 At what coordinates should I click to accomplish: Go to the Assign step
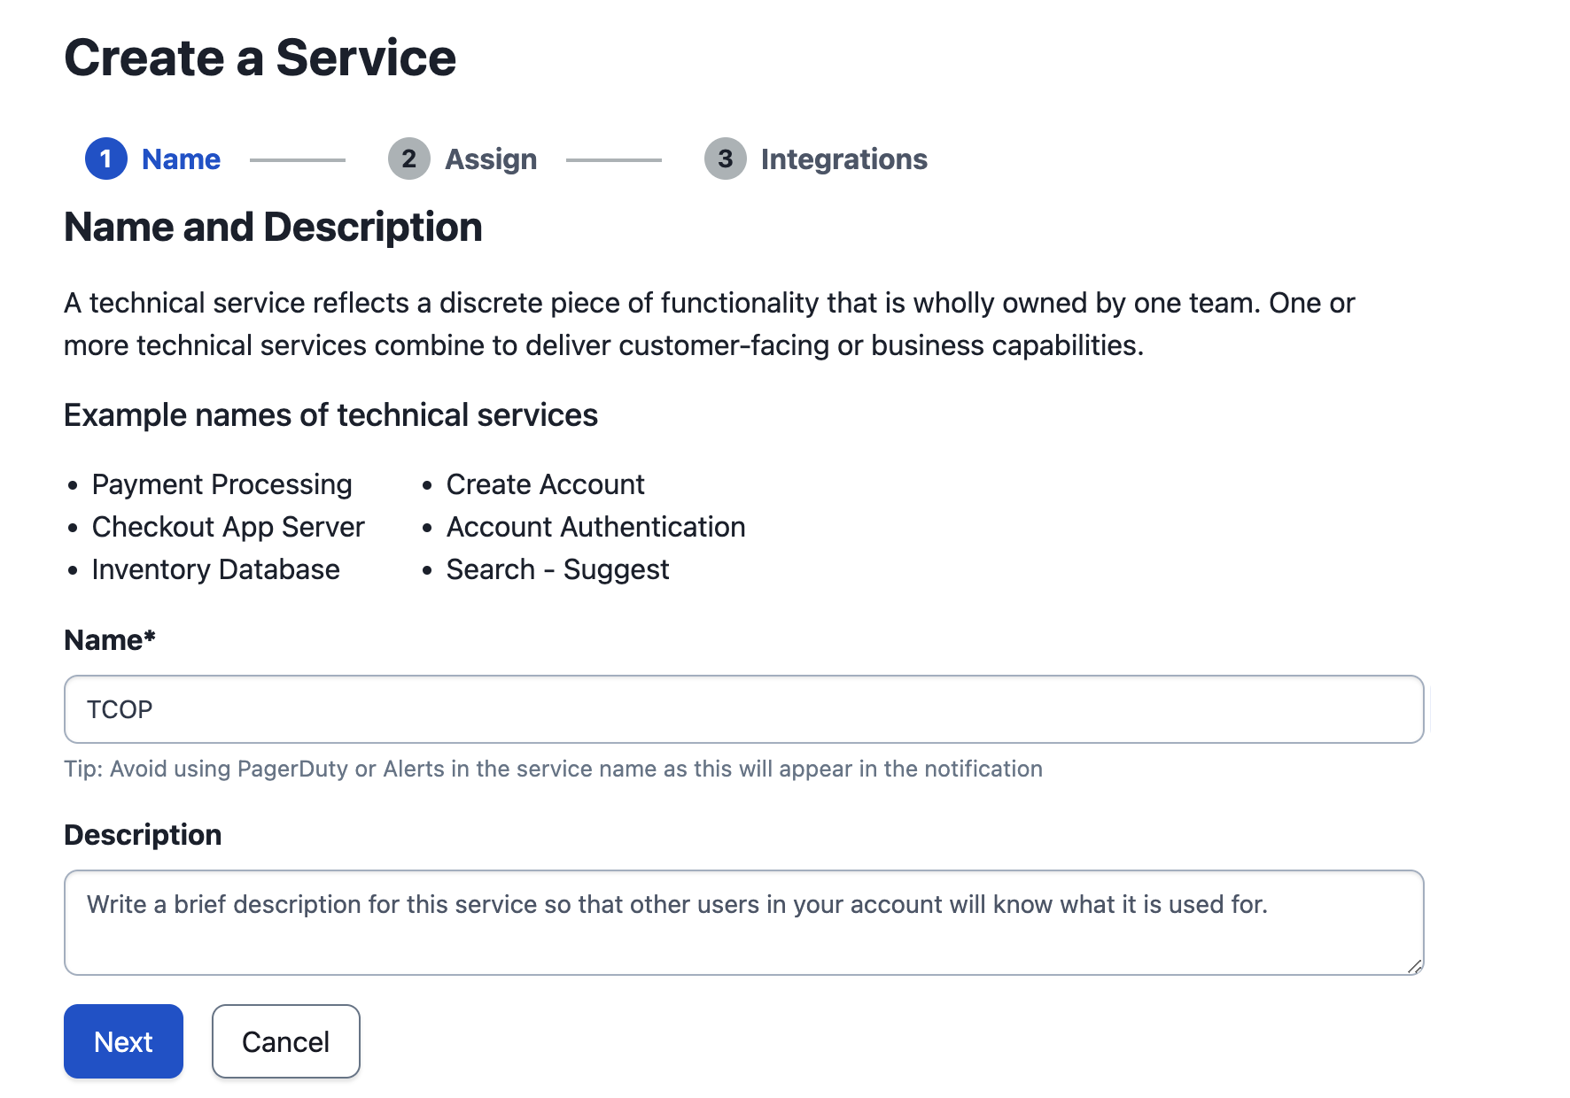coord(491,159)
